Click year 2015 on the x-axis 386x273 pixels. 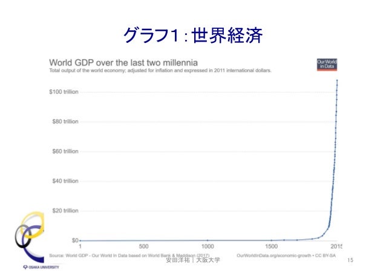[x=336, y=246]
